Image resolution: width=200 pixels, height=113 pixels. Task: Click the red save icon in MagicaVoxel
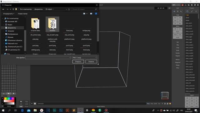coord(182,5)
